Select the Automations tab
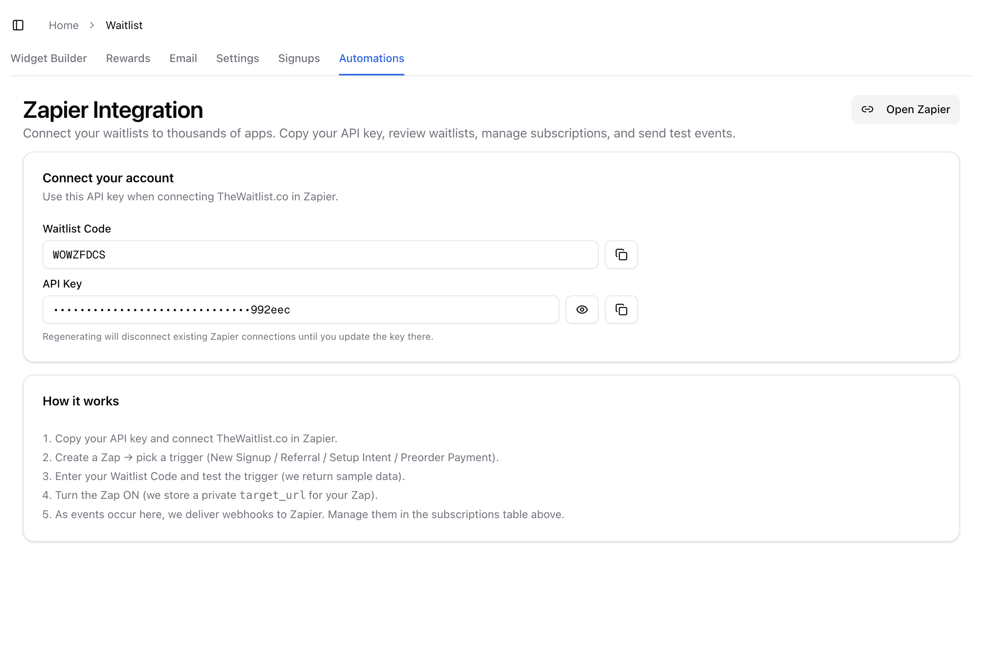 (x=371, y=59)
